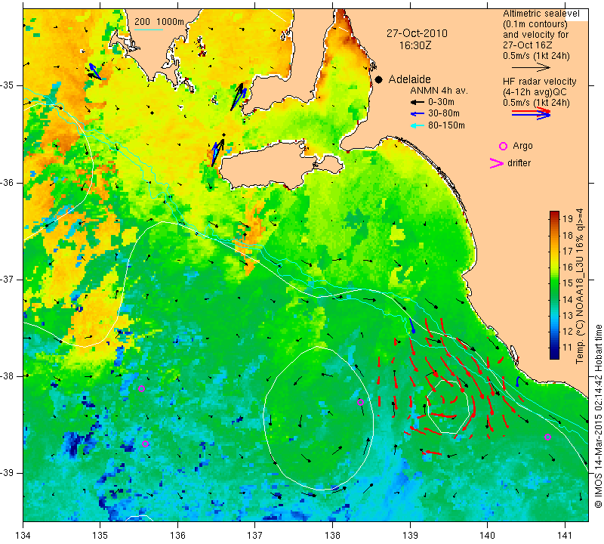Click the -35 latitude axis label
604x544 pixels.
(x=8, y=85)
